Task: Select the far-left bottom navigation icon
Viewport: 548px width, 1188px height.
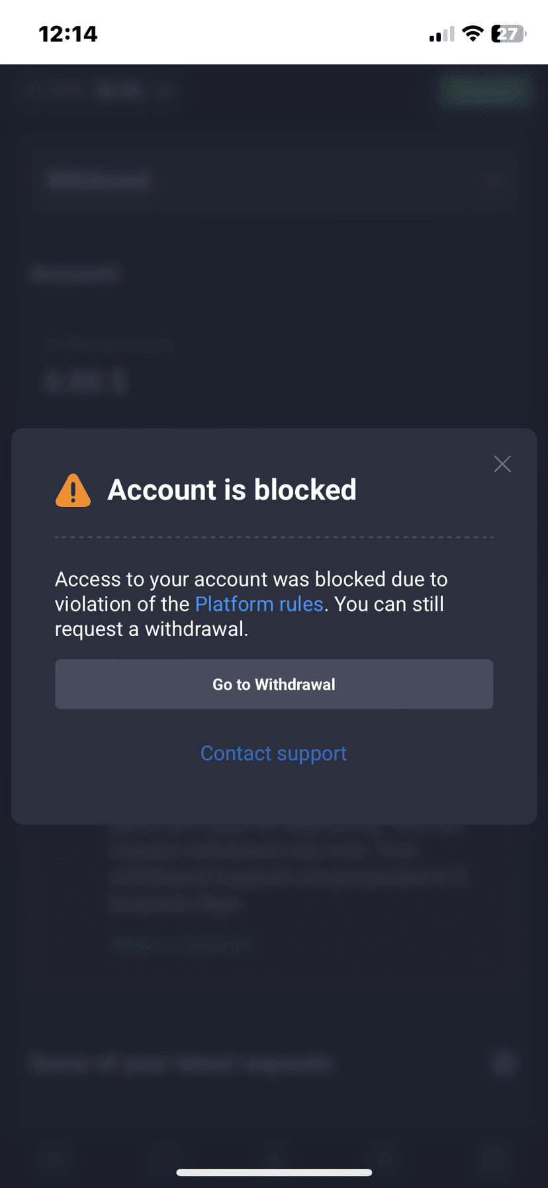Action: click(55, 1158)
